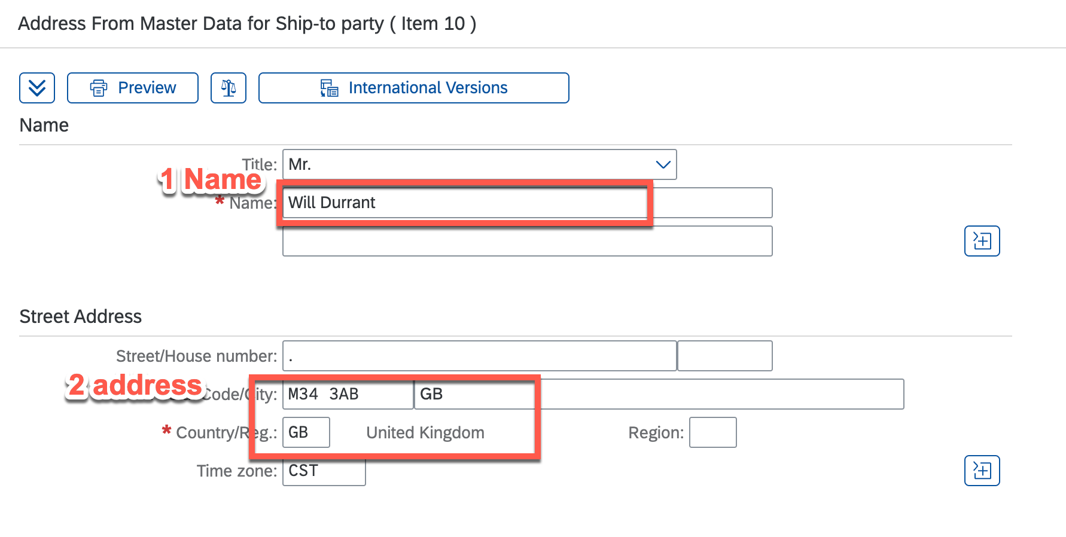The image size is (1066, 537).
Task: Open the Title dropdown showing Mr.
Action: [x=467, y=164]
